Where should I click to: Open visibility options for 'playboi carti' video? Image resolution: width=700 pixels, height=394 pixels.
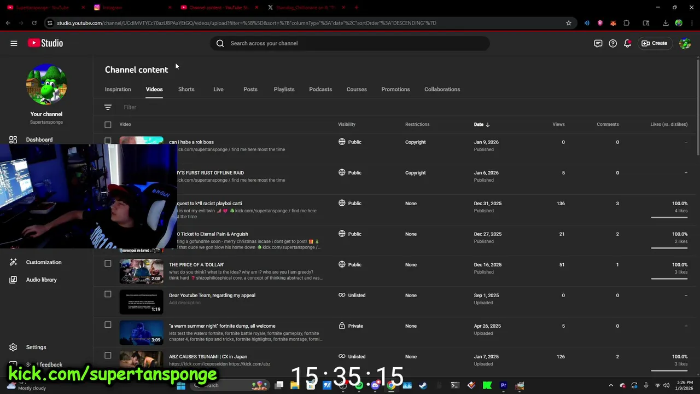coord(350,203)
